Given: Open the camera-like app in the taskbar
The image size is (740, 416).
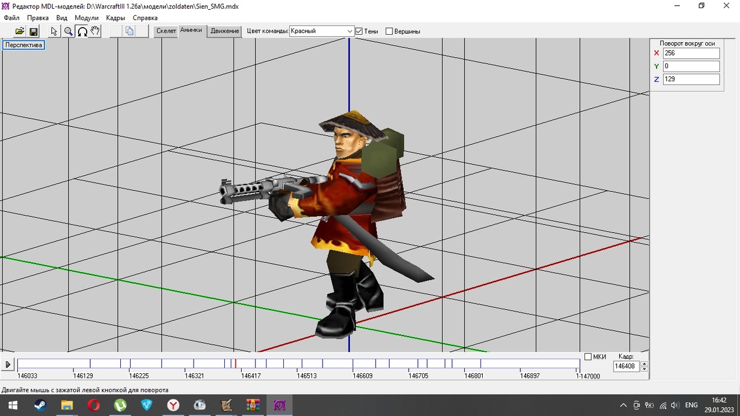Looking at the screenshot, I should click(199, 405).
